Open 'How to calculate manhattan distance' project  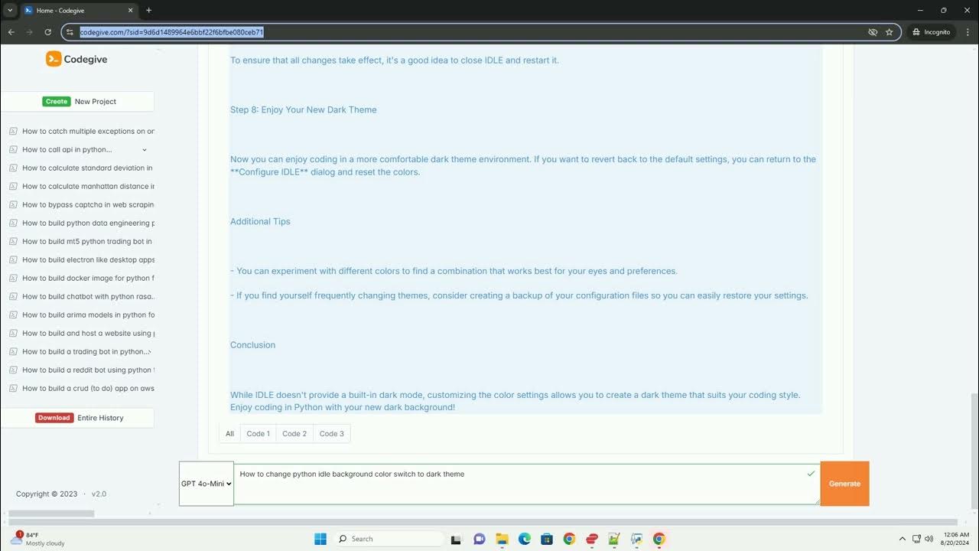tap(88, 186)
